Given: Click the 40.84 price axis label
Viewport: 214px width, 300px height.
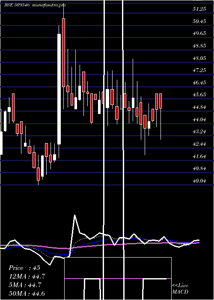Looking at the screenshot, I should click(x=199, y=168).
